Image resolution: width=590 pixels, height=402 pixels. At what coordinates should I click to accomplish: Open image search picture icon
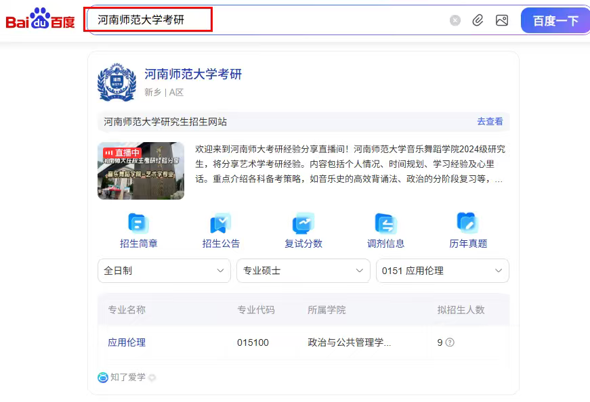click(502, 20)
